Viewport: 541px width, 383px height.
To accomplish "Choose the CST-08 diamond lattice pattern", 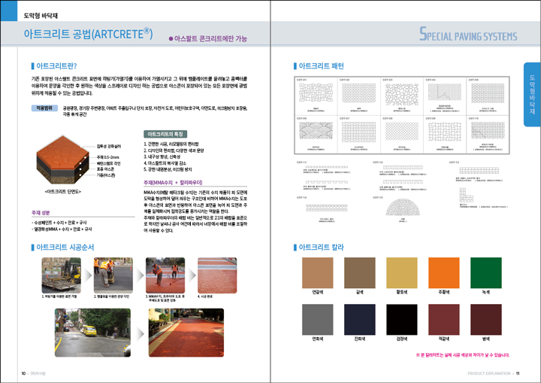I will point(401,132).
